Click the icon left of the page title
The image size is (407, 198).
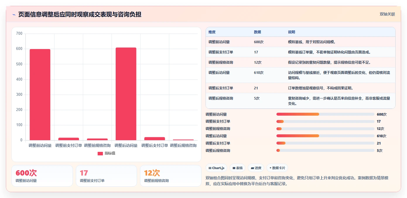point(14,14)
